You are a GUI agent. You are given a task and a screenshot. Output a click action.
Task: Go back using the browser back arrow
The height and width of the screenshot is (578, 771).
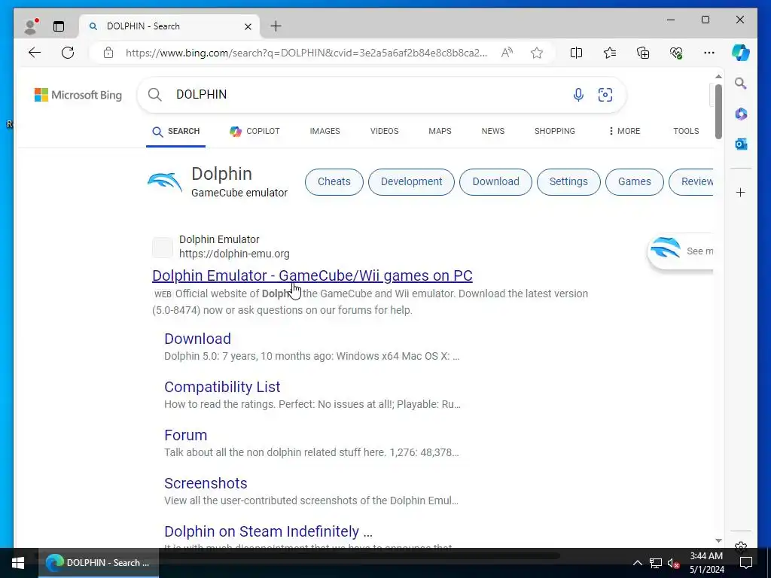point(35,53)
